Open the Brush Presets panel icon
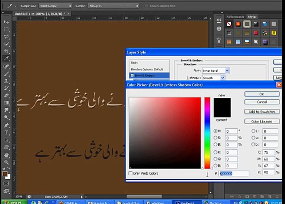This screenshot has height=204, width=285. click(219, 40)
